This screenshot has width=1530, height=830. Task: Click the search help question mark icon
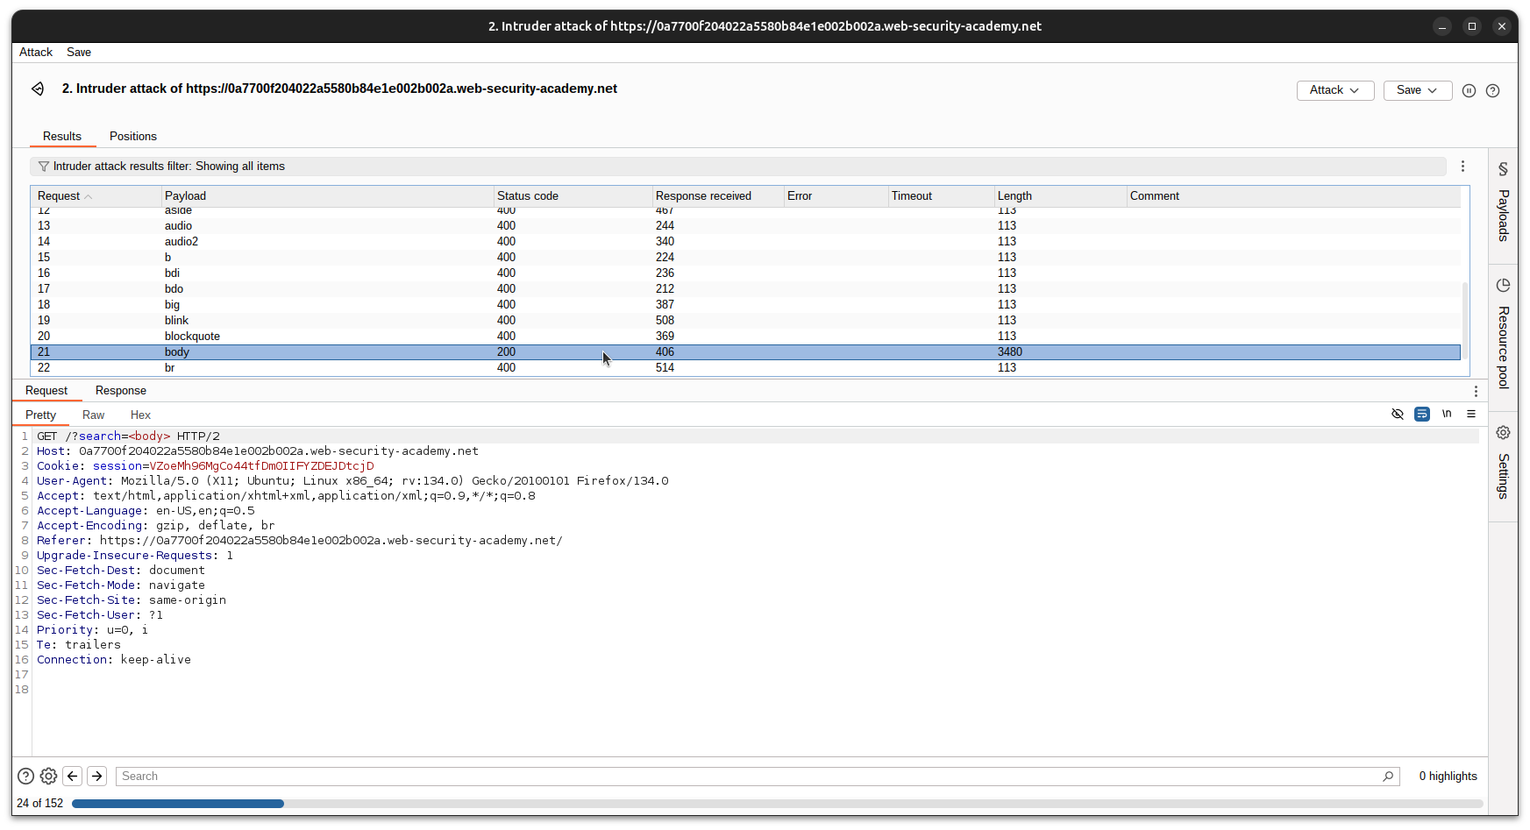pos(26,776)
